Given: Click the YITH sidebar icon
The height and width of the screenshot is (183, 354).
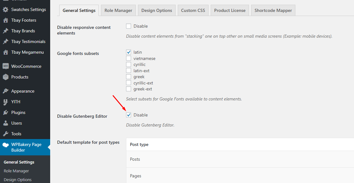Looking at the screenshot, I should 6,102.
